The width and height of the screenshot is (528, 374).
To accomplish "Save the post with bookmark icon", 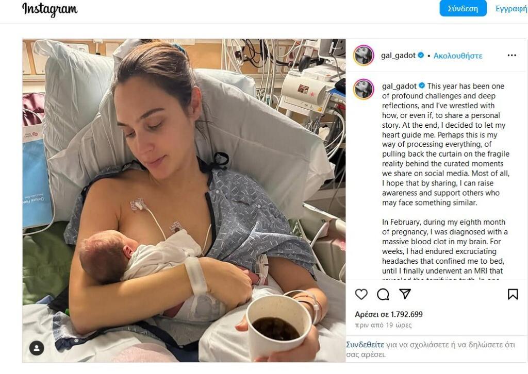I will pos(513,294).
